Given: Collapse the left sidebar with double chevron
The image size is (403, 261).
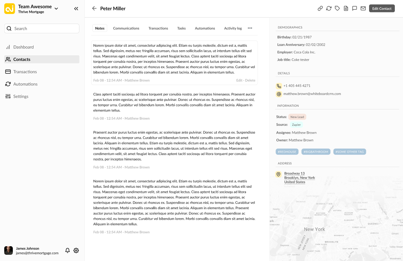Looking at the screenshot, I should point(76,9).
